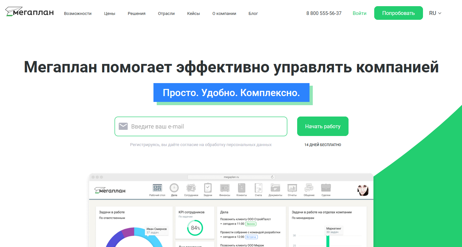Open the Возможности menu item
This screenshot has height=247, width=462.
click(78, 14)
